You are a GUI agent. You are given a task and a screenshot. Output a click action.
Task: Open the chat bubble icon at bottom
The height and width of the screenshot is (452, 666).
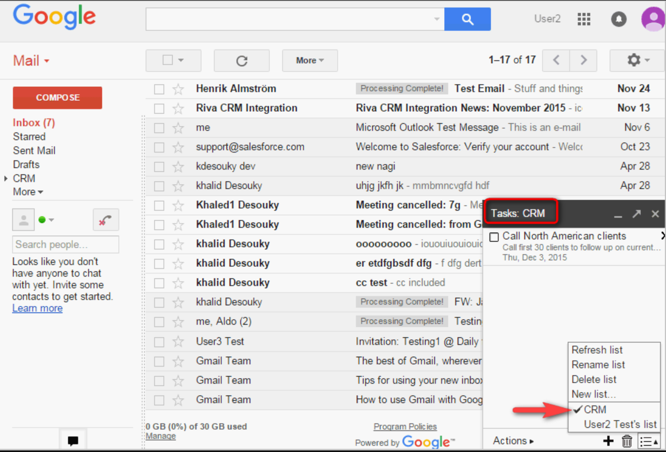click(x=73, y=441)
